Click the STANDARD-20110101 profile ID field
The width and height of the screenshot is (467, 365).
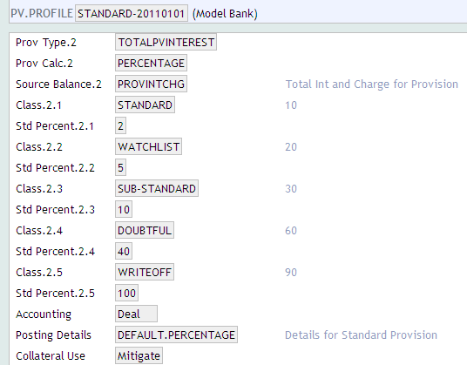pos(132,13)
